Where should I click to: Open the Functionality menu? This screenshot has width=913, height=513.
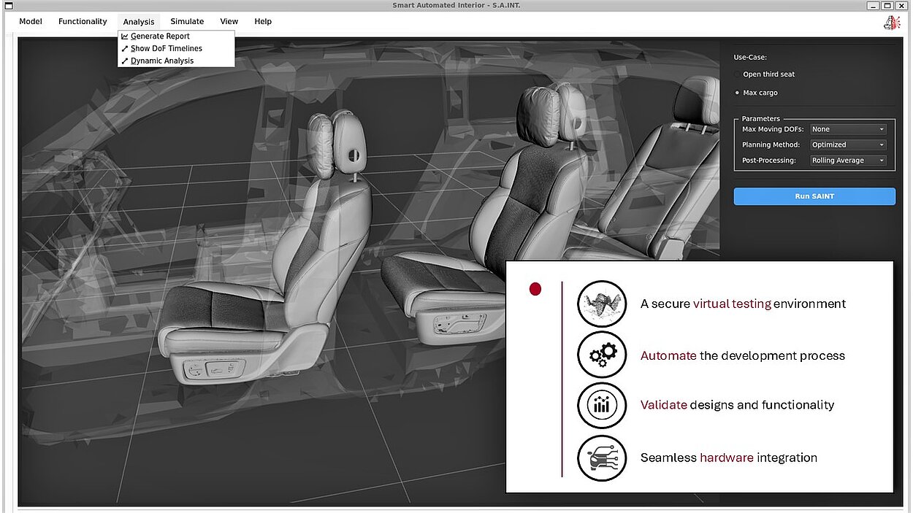83,22
